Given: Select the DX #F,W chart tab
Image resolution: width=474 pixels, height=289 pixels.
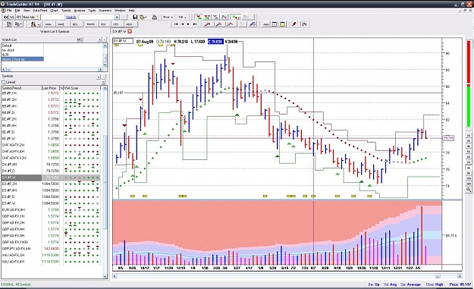Looking at the screenshot, I should click(x=119, y=31).
